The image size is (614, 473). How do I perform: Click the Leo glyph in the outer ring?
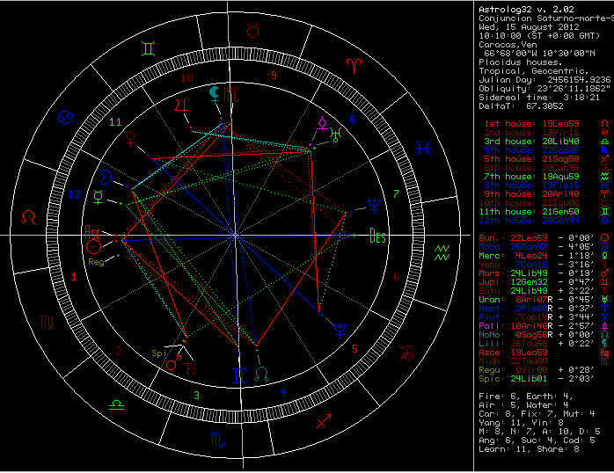pyautogui.click(x=28, y=217)
